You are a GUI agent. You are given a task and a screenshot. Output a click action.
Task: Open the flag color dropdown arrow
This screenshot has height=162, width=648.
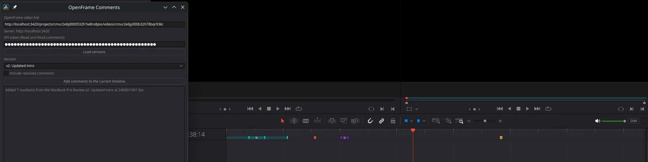coord(411,121)
